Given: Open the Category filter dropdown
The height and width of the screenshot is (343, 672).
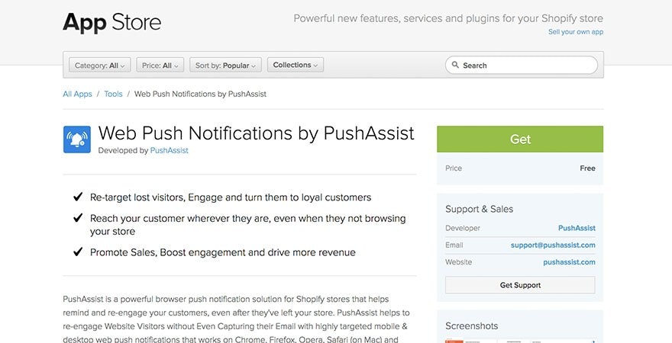Looking at the screenshot, I should click(100, 66).
